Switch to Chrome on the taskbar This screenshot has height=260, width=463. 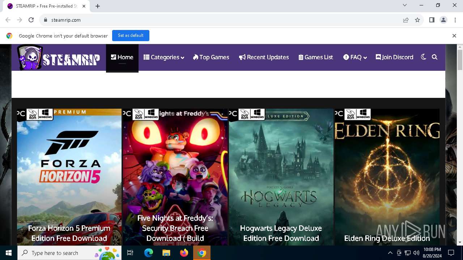coord(202,253)
